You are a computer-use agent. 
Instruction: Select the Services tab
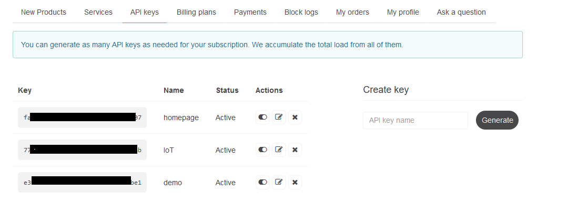pyautogui.click(x=98, y=12)
